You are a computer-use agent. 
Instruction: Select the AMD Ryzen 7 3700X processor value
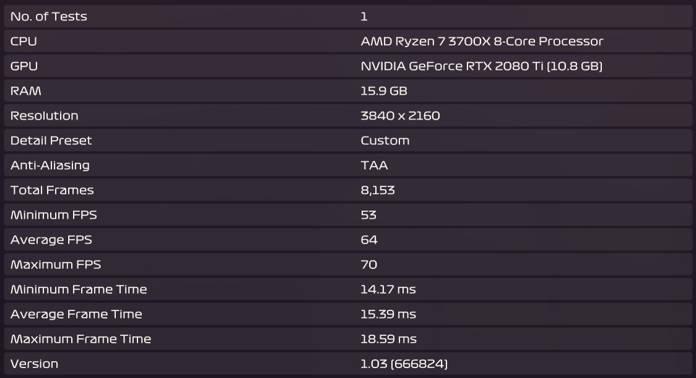pos(482,42)
